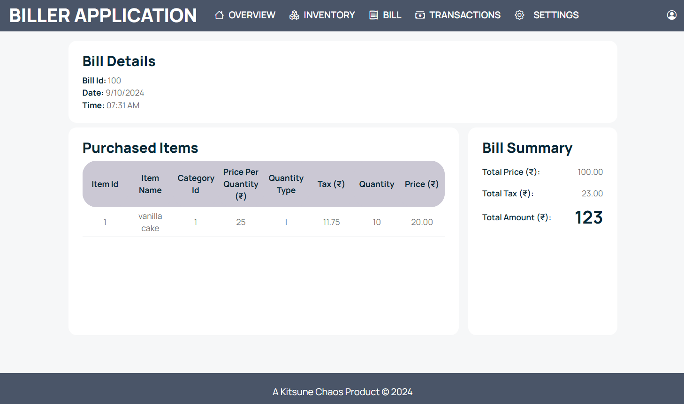The image size is (684, 404).
Task: Select the Item Name column header
Action: [x=150, y=184]
